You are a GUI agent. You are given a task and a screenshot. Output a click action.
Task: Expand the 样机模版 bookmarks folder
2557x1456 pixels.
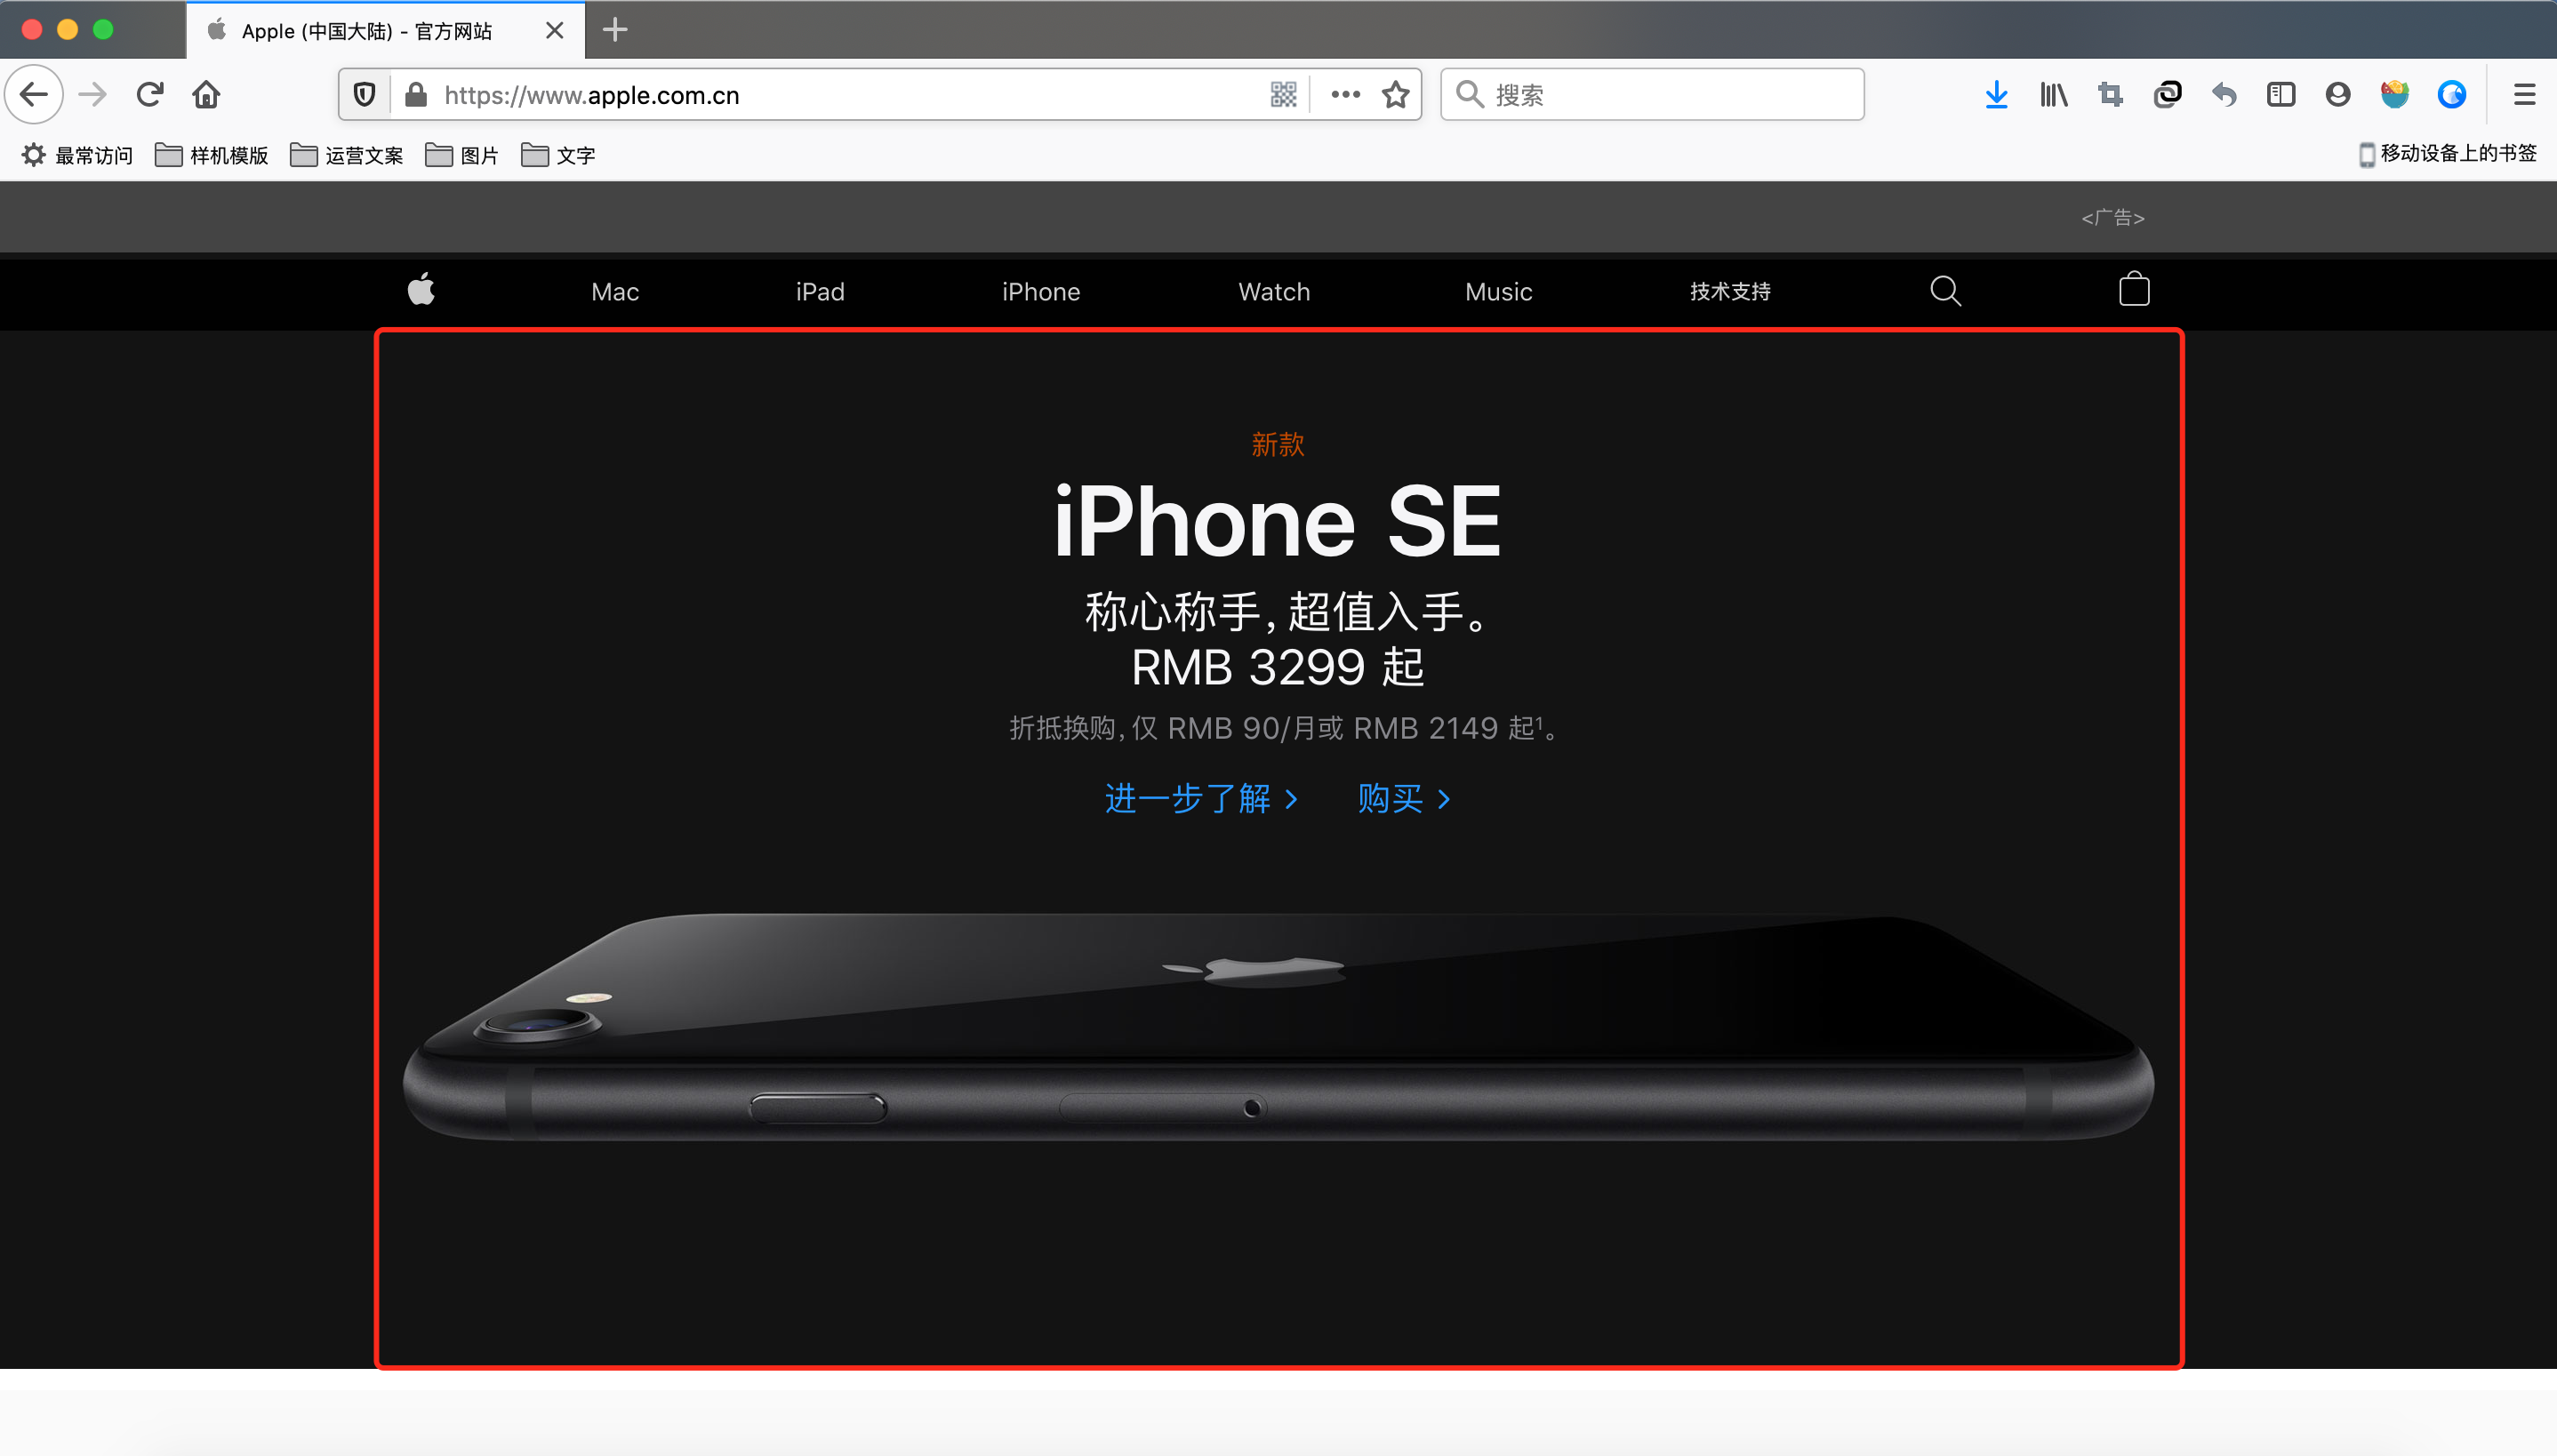pyautogui.click(x=212, y=155)
